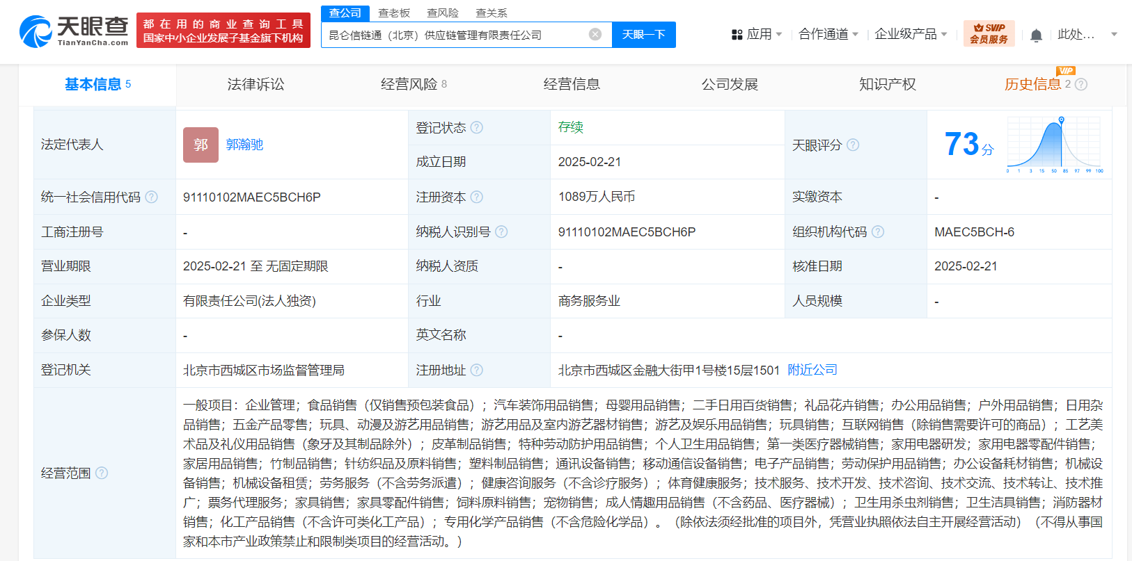The width and height of the screenshot is (1132, 561).
Task: Open the notification bell
Action: tap(1036, 35)
